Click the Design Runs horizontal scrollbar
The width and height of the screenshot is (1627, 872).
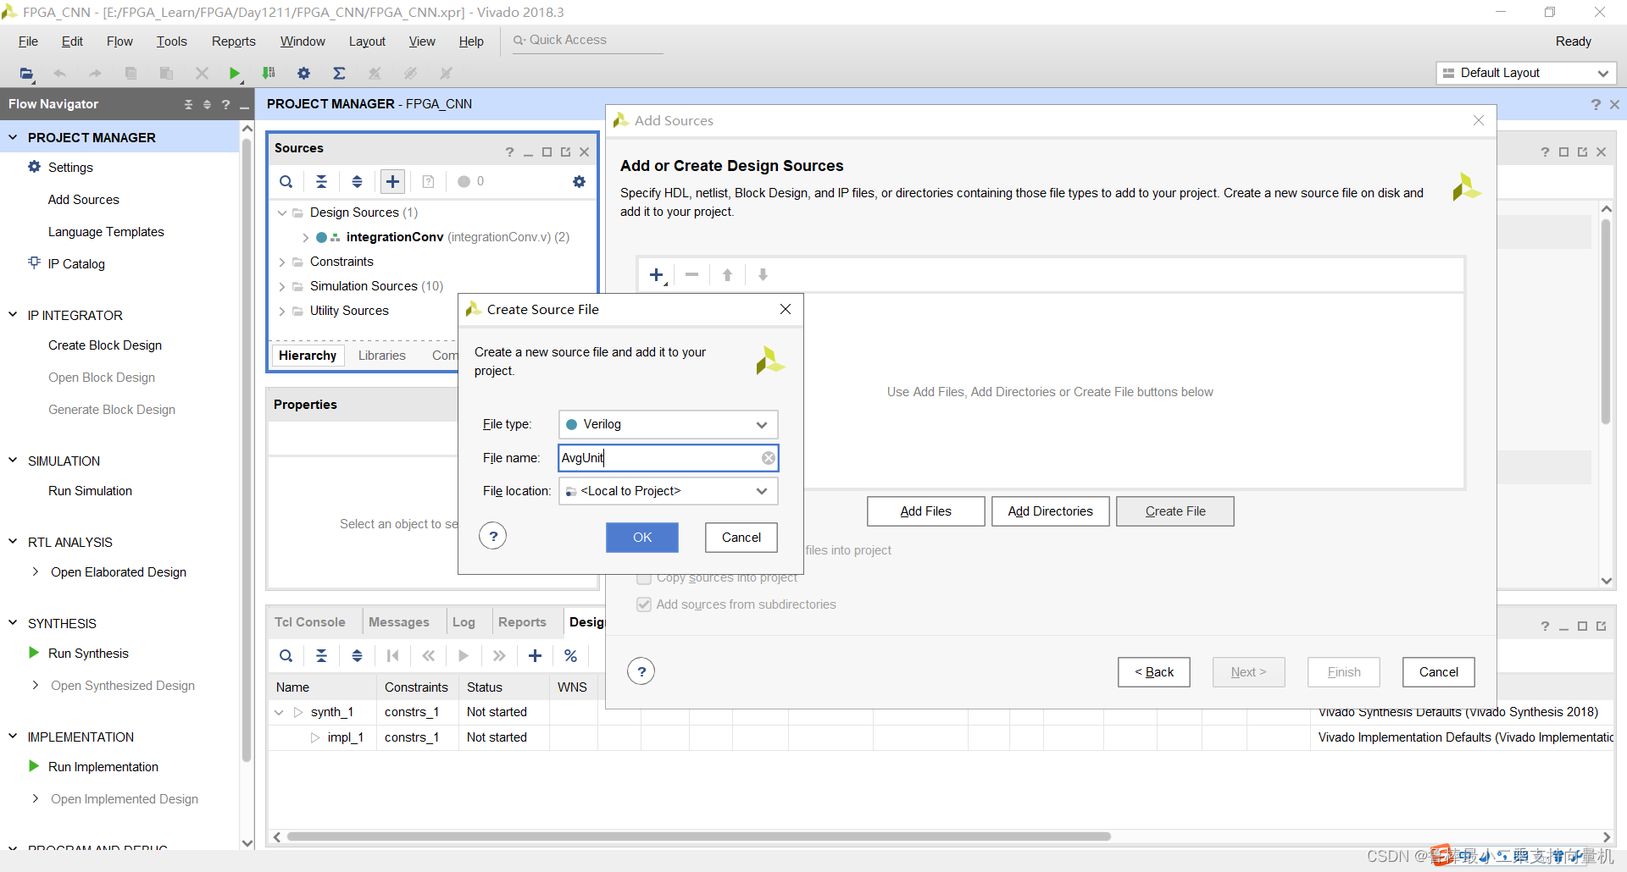tap(698, 836)
